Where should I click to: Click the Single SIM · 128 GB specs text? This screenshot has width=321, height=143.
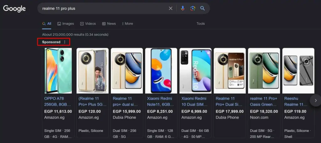(161, 134)
